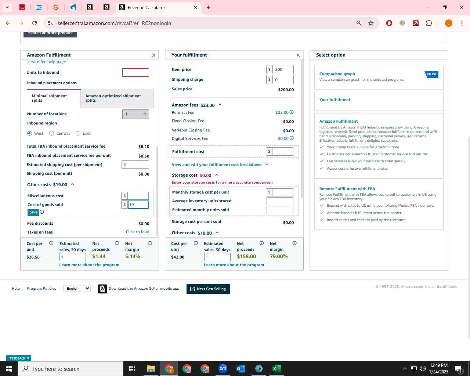
Task: Select Your fulfillment option card
Action: [379, 101]
